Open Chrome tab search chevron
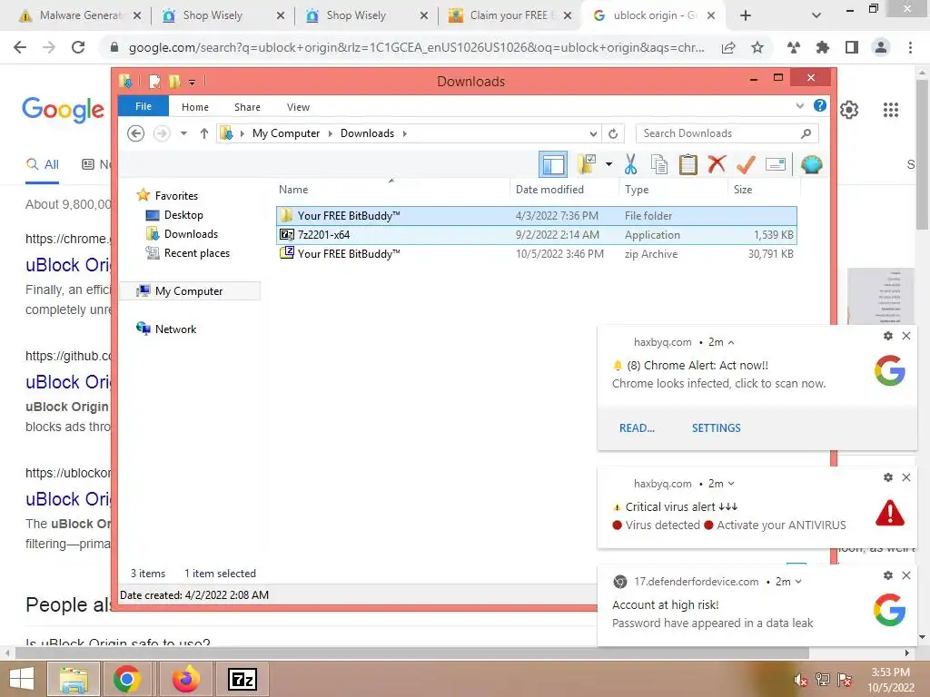The width and height of the screenshot is (930, 697). [816, 15]
